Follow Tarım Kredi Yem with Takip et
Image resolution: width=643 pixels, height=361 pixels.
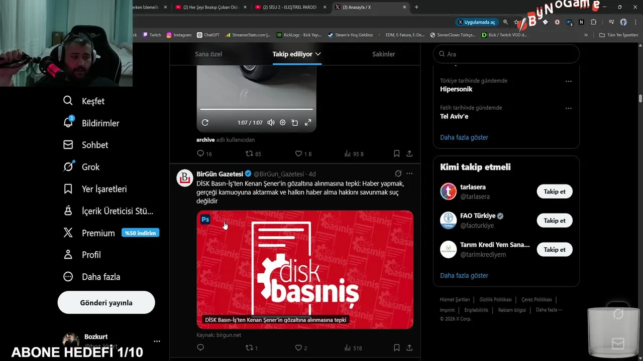coord(555,250)
